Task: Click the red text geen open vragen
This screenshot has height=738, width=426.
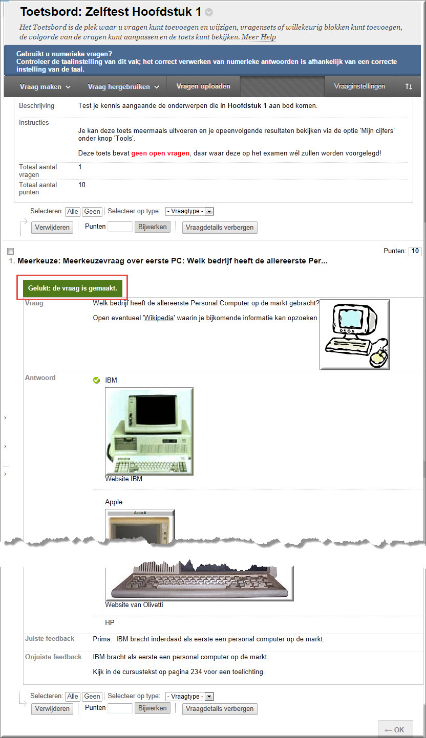Action: (160, 153)
